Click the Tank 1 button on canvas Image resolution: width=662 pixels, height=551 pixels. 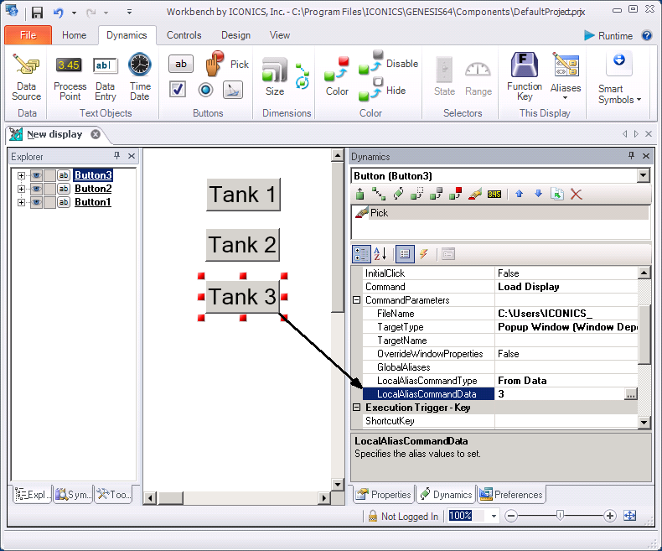click(x=243, y=195)
